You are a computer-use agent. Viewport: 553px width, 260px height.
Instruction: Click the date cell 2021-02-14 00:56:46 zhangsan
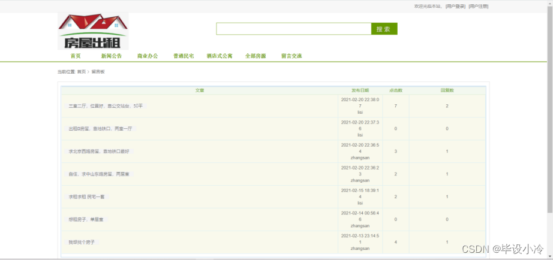tap(360, 219)
